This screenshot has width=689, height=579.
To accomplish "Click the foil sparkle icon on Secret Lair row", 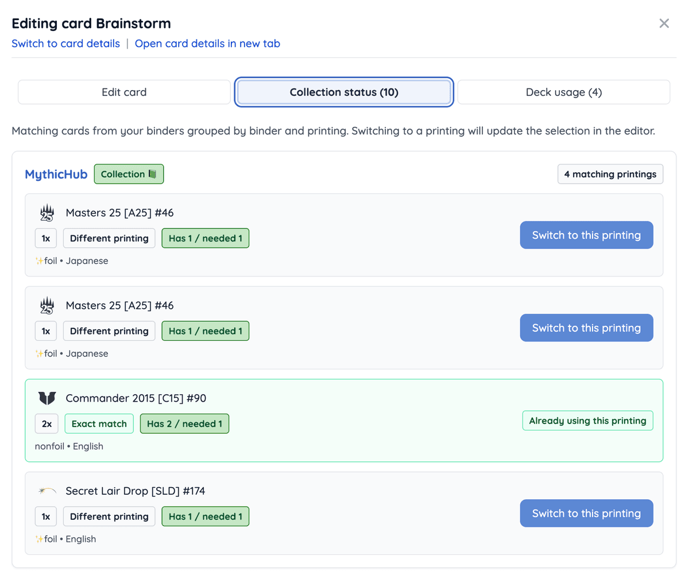I will [x=39, y=539].
